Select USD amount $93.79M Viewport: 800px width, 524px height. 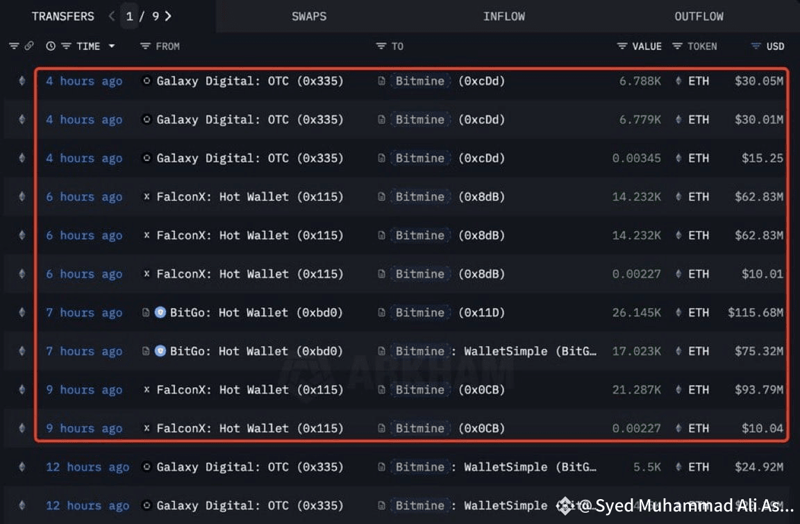coord(758,389)
